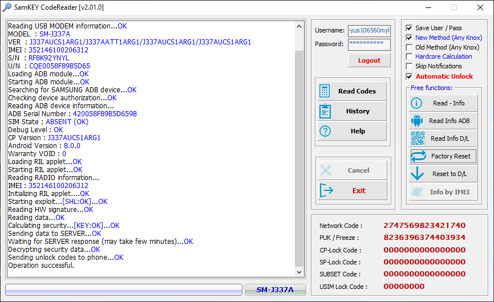The width and height of the screenshot is (494, 302).
Task: Click the log vertical scrollbar thumb
Action: coord(299,157)
